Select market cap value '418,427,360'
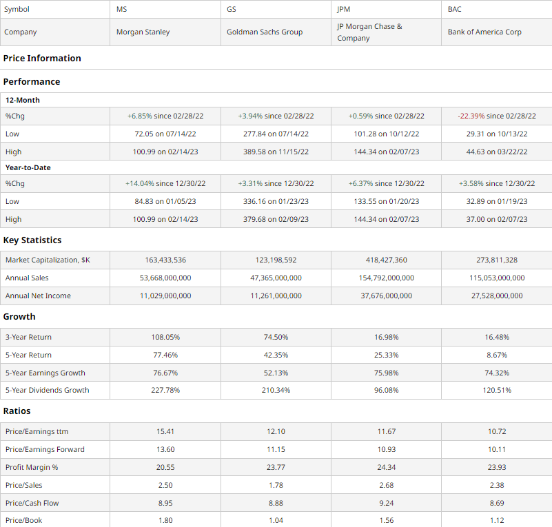The height and width of the screenshot is (527, 552). point(387,260)
